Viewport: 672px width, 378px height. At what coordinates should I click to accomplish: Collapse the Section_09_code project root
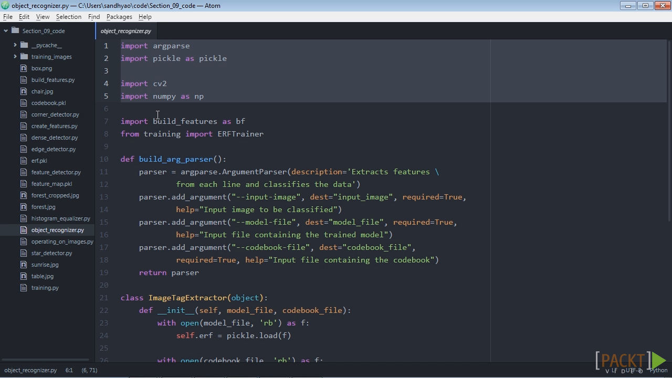[x=6, y=31]
